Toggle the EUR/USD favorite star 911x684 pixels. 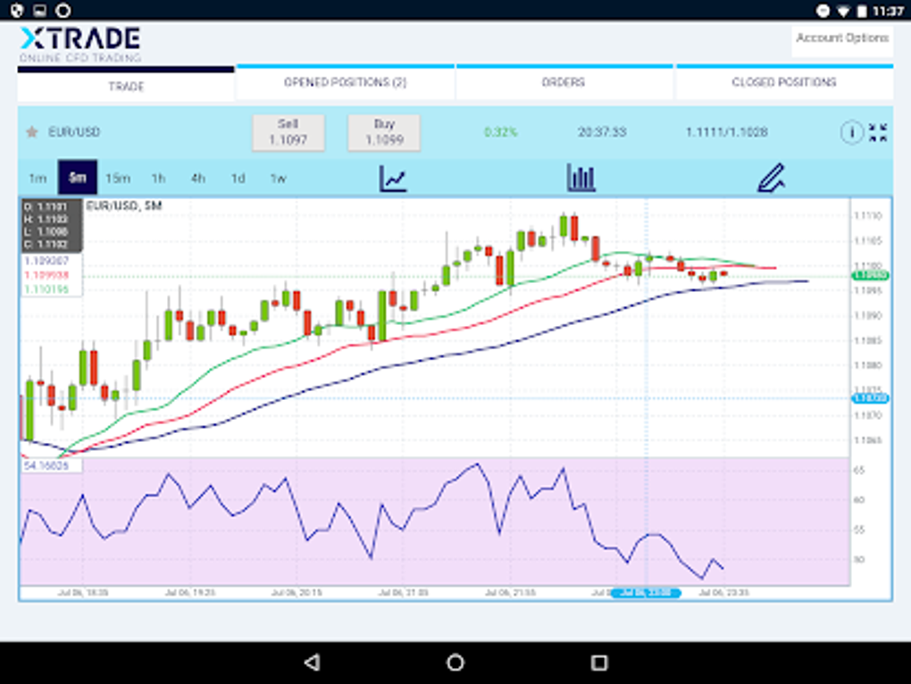tap(33, 130)
